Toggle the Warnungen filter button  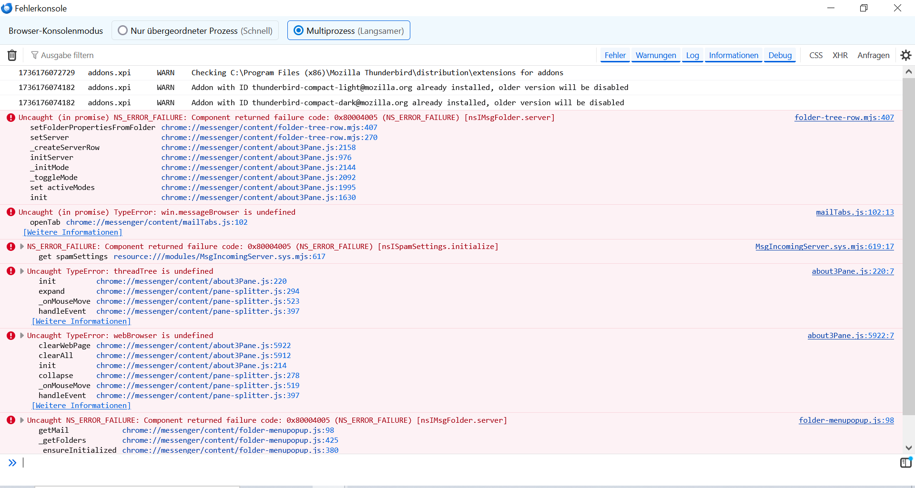pyautogui.click(x=656, y=55)
